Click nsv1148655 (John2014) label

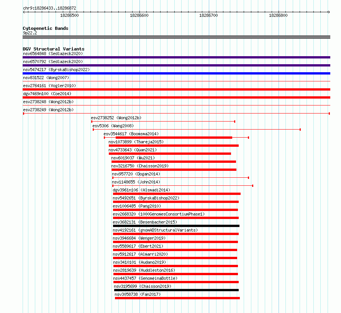point(136,182)
